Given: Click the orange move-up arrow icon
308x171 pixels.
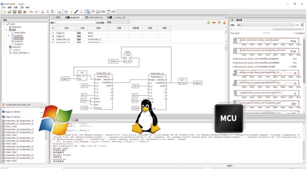Looking at the screenshot, I should 219,23.
